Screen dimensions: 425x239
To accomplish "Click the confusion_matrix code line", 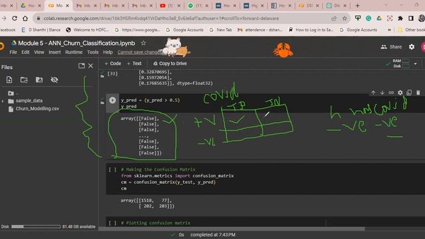I will (x=168, y=182).
